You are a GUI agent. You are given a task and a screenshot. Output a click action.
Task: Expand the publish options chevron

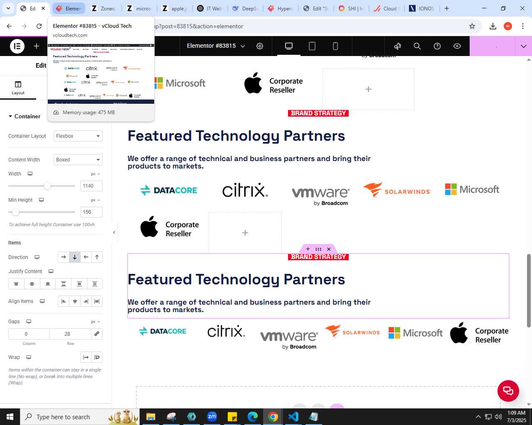[x=524, y=46]
